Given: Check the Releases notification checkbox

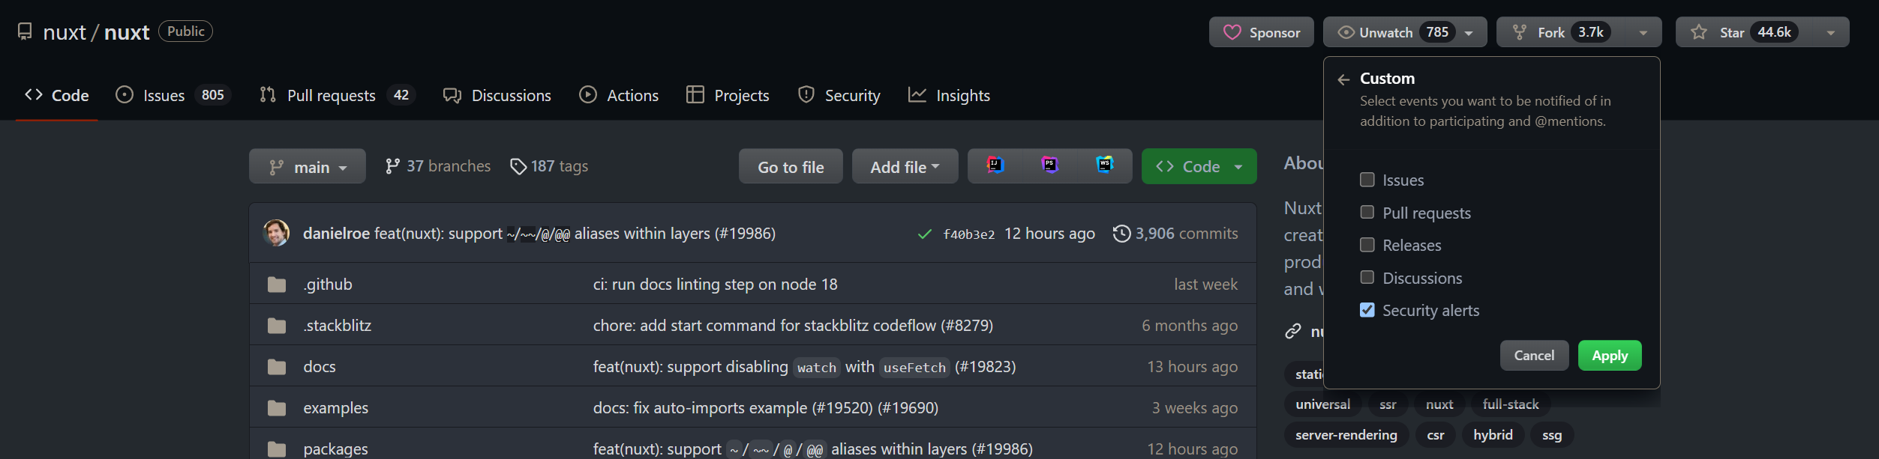Looking at the screenshot, I should [1367, 245].
